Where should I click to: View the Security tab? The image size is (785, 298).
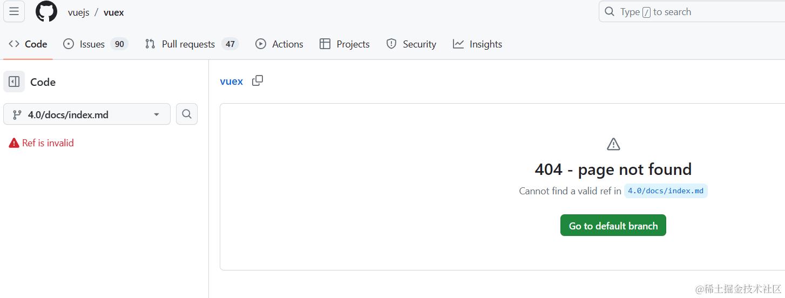pyautogui.click(x=411, y=44)
